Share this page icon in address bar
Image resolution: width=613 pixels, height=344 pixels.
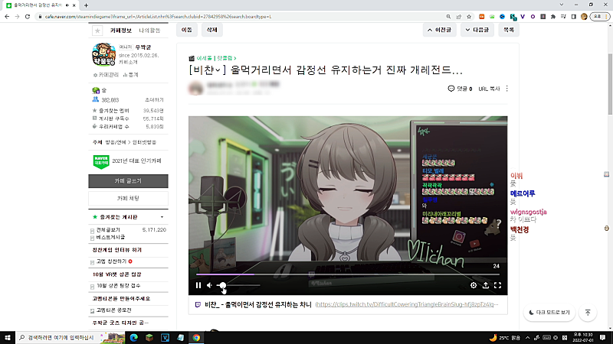tap(458, 16)
